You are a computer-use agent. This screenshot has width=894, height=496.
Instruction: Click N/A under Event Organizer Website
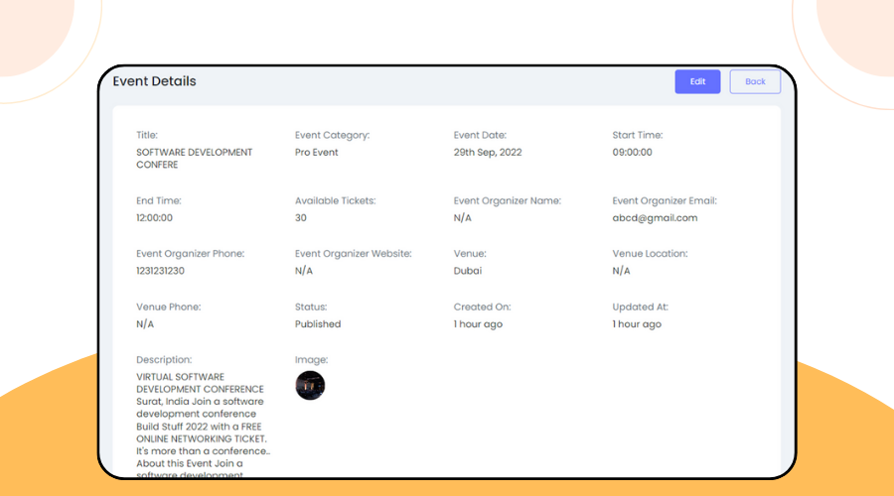[303, 271]
